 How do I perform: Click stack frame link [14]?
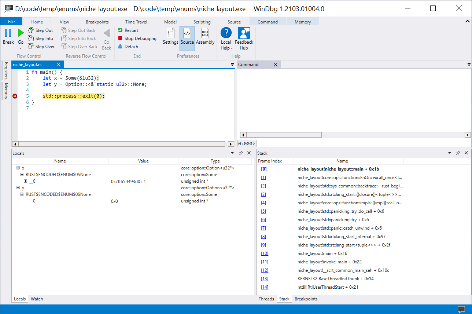(x=265, y=287)
